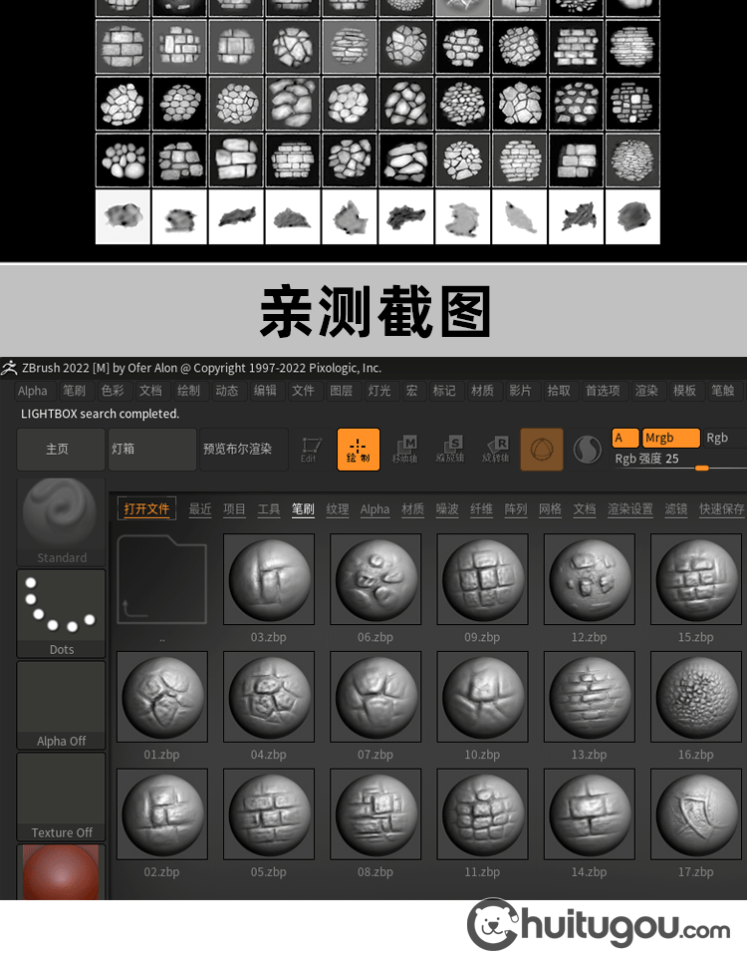Select the 06.zbp brush thumbnail
The height and width of the screenshot is (957, 747).
[375, 579]
